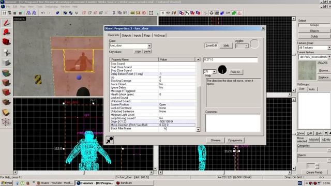This screenshot has width=331, height=186.
Task: Click the Point At button
Action: [235, 72]
